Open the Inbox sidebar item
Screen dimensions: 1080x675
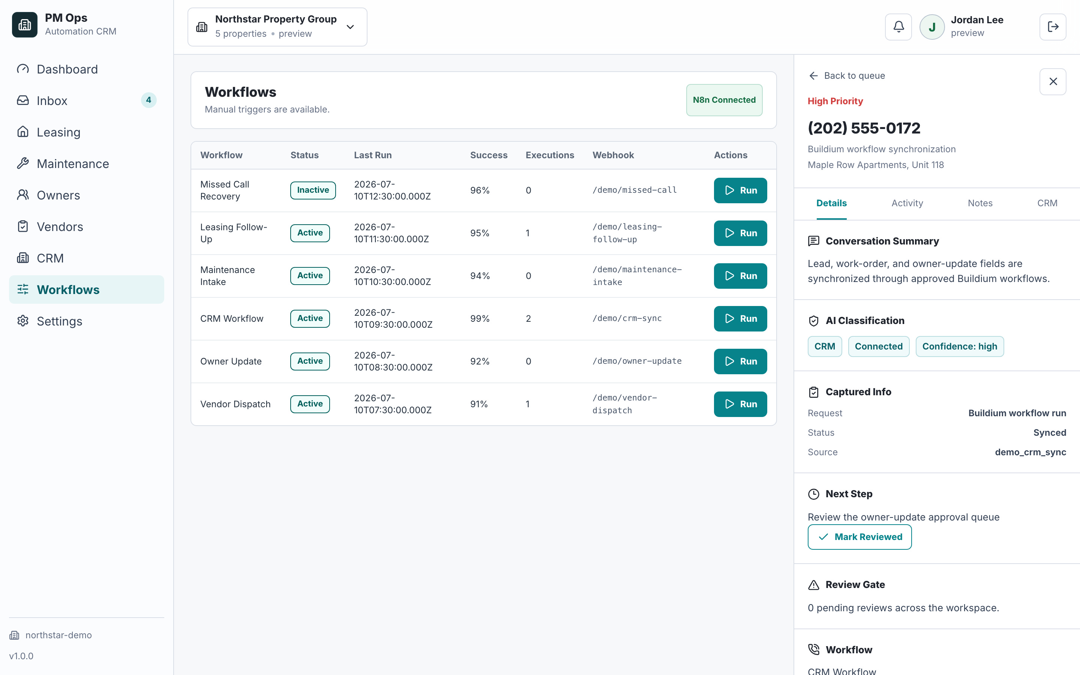(x=87, y=101)
